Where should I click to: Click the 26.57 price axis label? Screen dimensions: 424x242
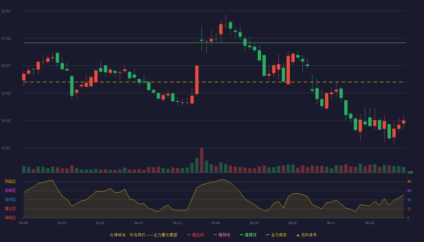[x=6, y=66]
